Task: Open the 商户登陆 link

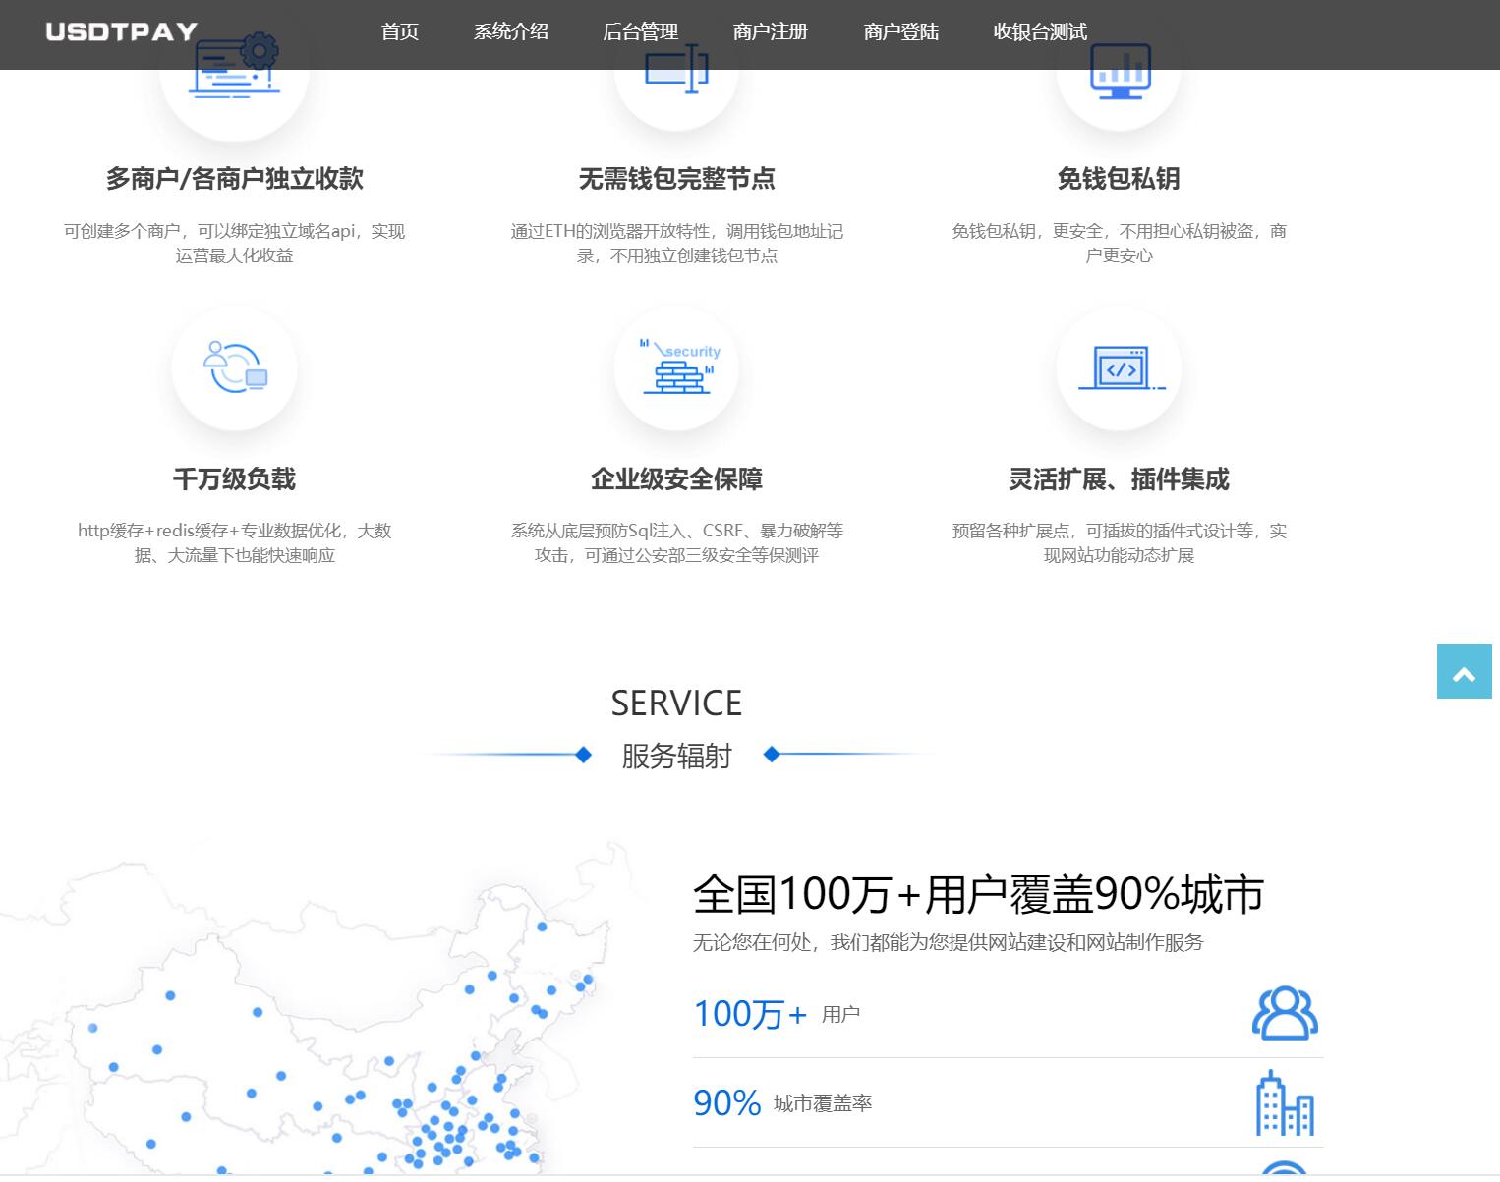Action: pyautogui.click(x=901, y=31)
